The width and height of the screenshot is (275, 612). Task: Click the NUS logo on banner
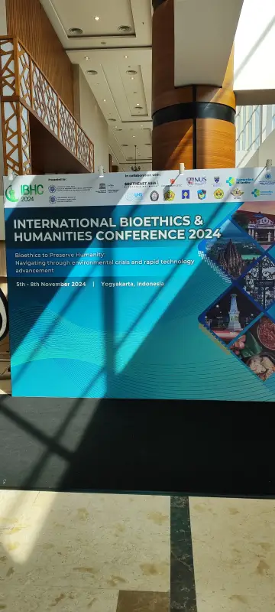pos(196,181)
